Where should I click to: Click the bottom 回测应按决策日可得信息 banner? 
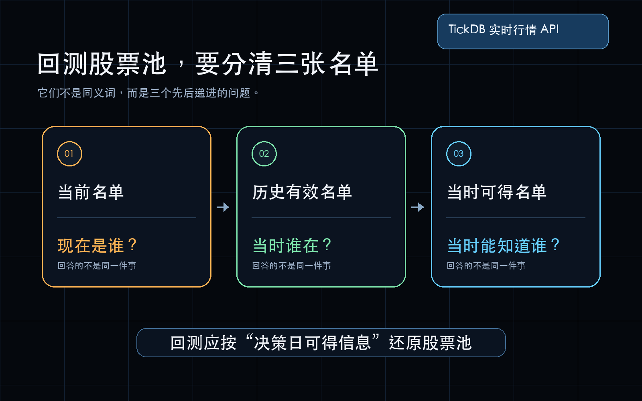tap(321, 342)
